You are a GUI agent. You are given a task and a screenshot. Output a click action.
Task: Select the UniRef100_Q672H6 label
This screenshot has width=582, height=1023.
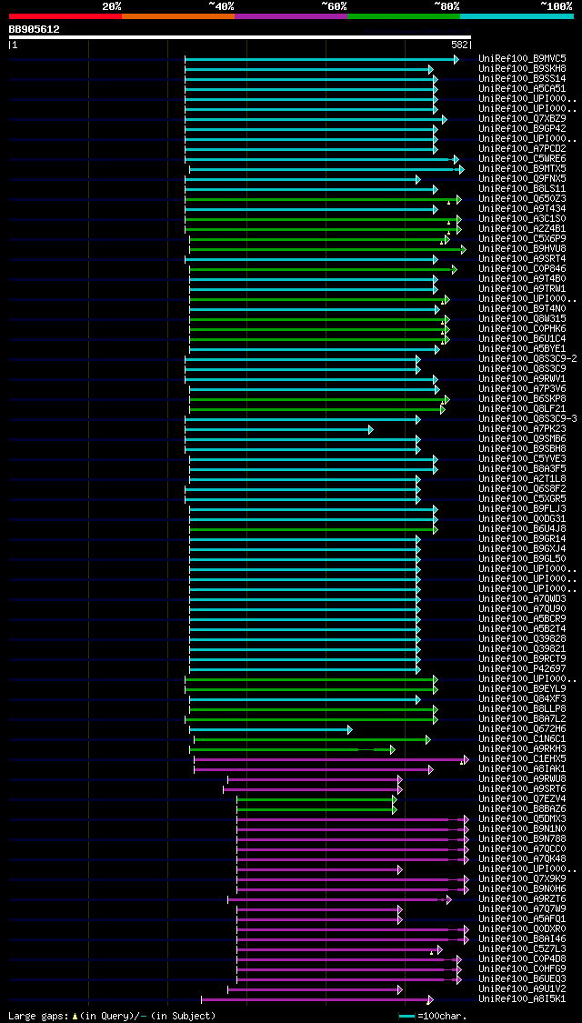coord(522,728)
